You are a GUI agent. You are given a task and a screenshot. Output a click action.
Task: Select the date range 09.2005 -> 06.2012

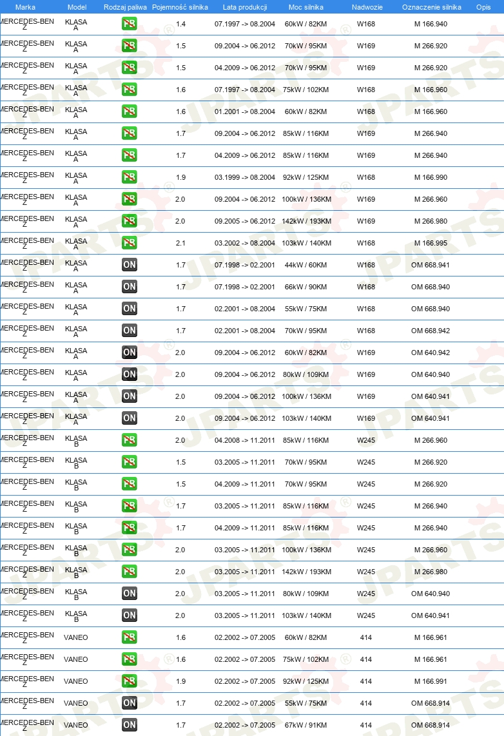point(245,221)
